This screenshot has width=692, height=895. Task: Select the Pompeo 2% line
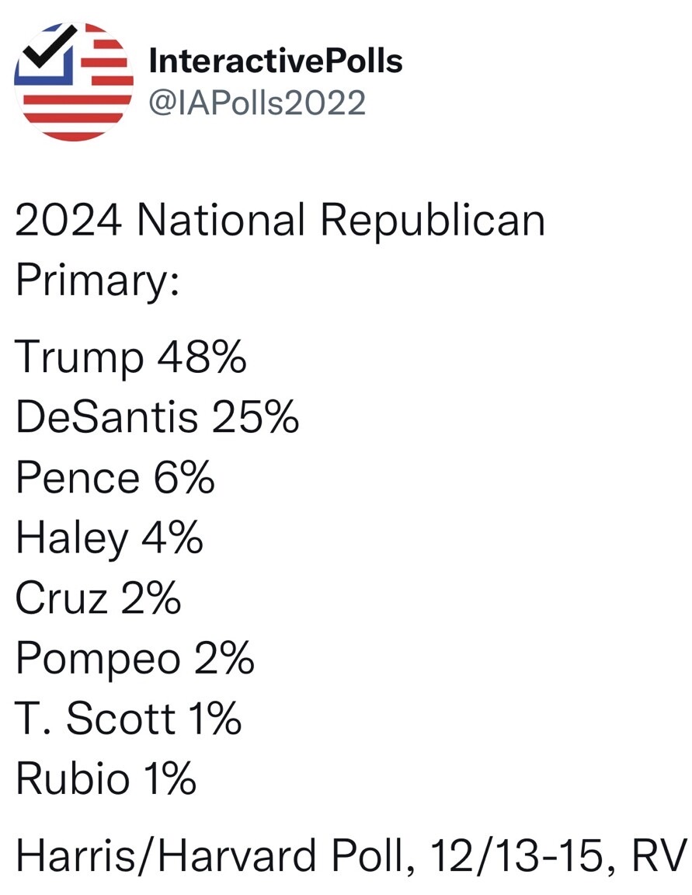tap(134, 658)
